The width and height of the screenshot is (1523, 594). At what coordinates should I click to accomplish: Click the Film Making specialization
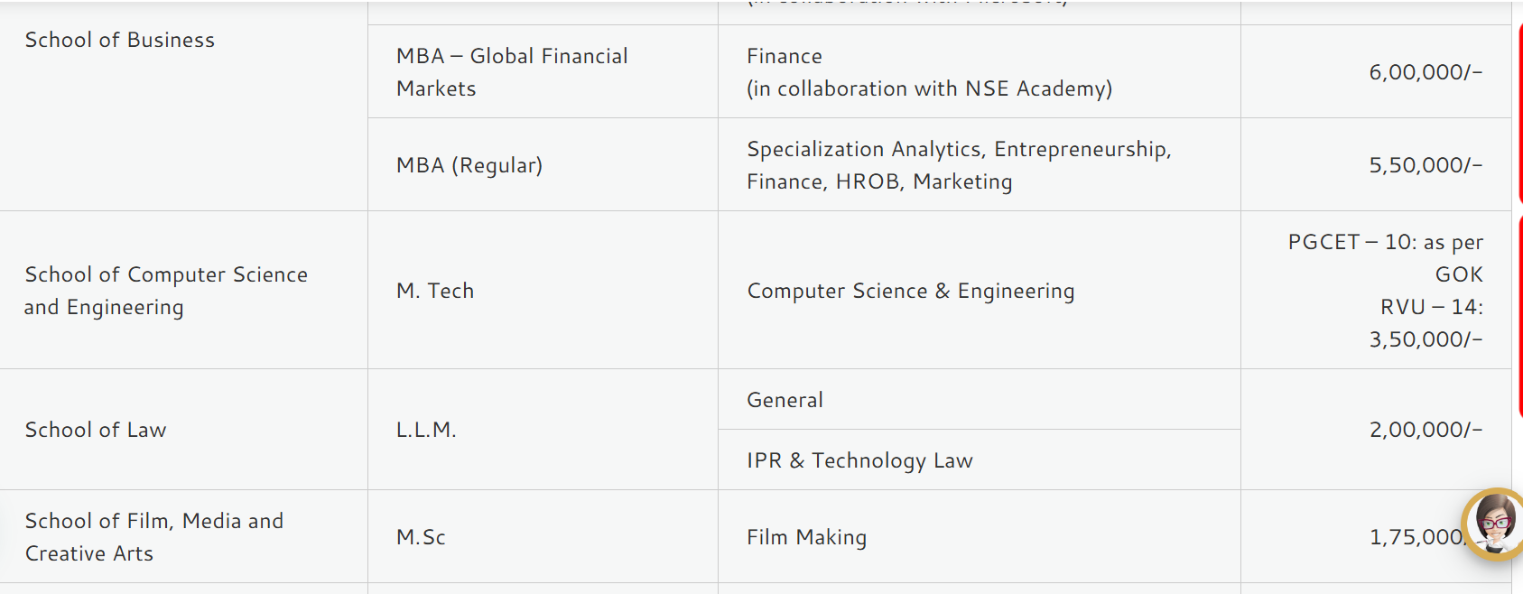[x=805, y=536]
